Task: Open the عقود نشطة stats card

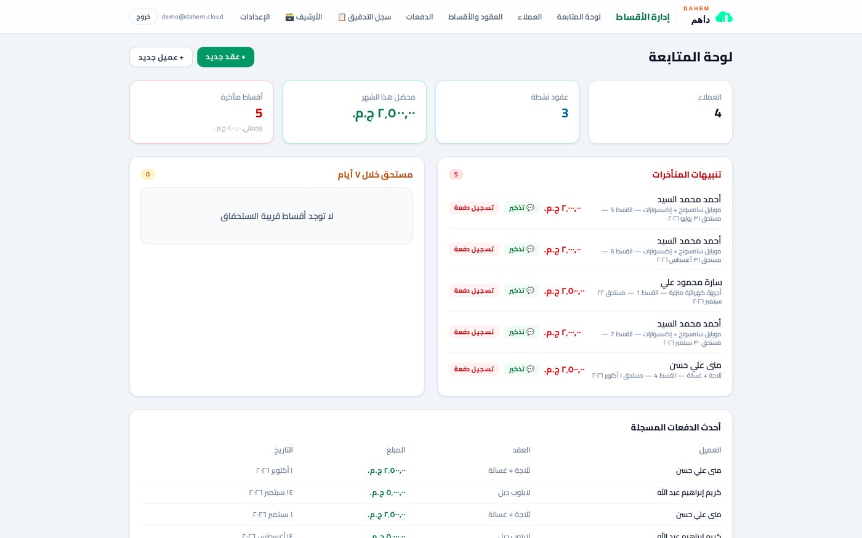Action: 507,112
